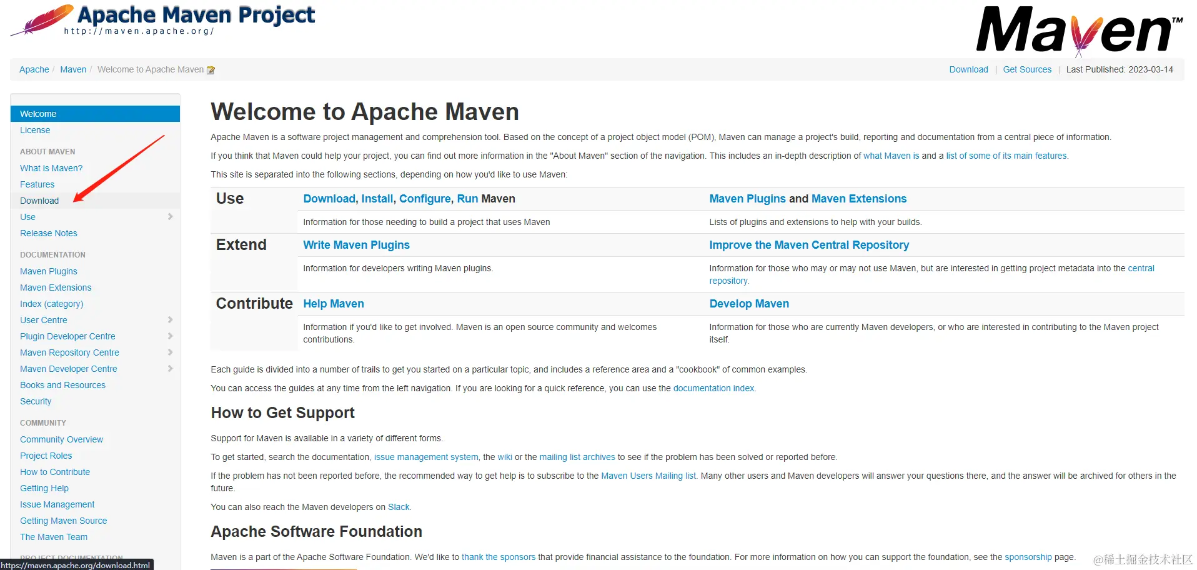Open Download in the sidebar menu
Viewport: 1197px width, 570px height.
[x=39, y=201]
